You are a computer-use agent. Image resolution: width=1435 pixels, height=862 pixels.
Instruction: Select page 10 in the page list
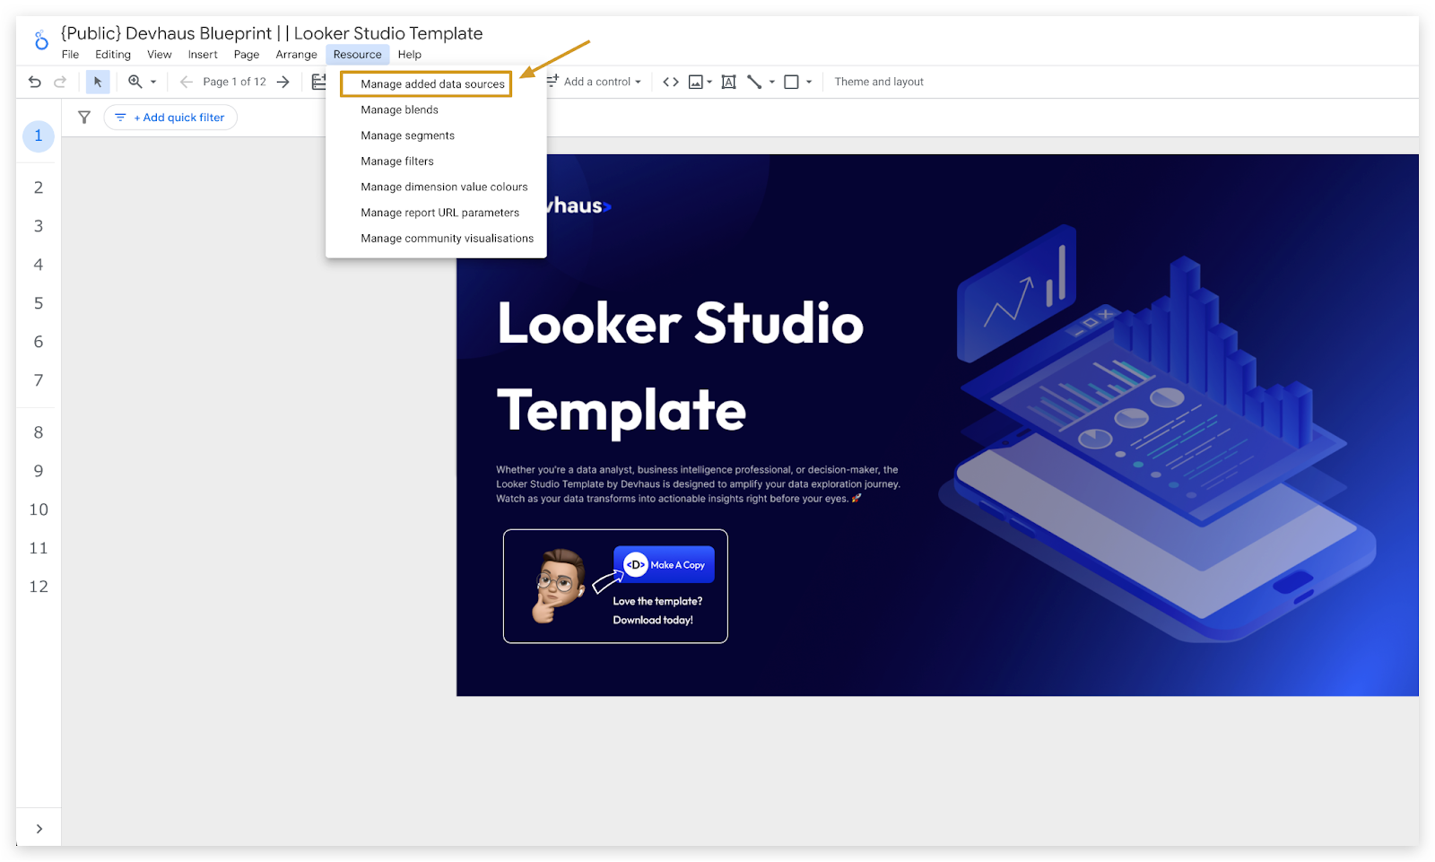pyautogui.click(x=39, y=509)
